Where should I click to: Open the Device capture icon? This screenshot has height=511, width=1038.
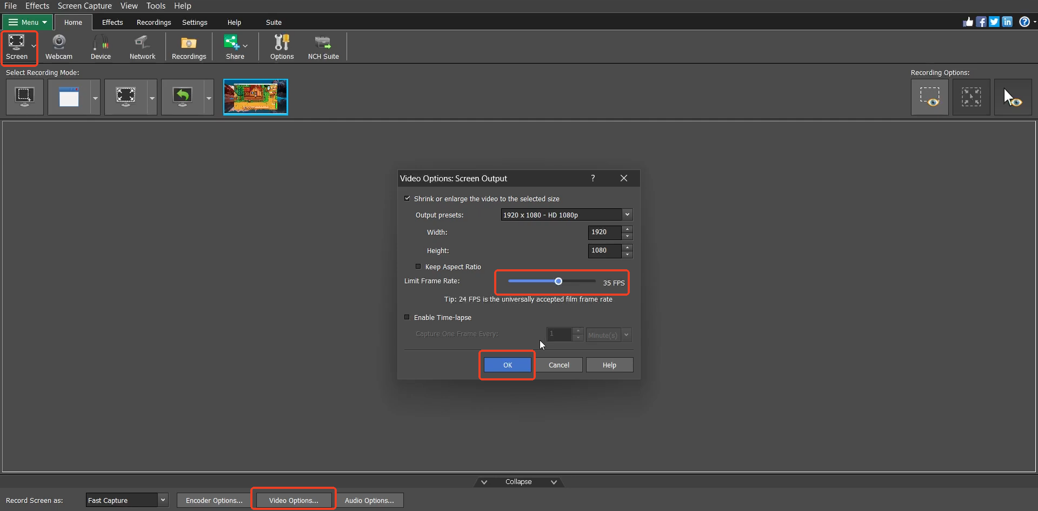click(101, 47)
